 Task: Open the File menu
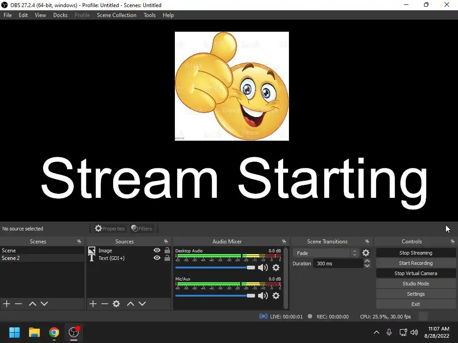8,15
